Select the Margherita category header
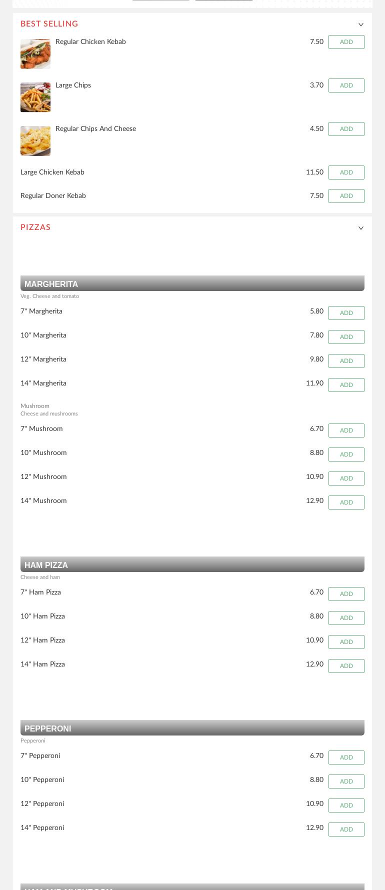385x890 pixels. pyautogui.click(x=192, y=283)
